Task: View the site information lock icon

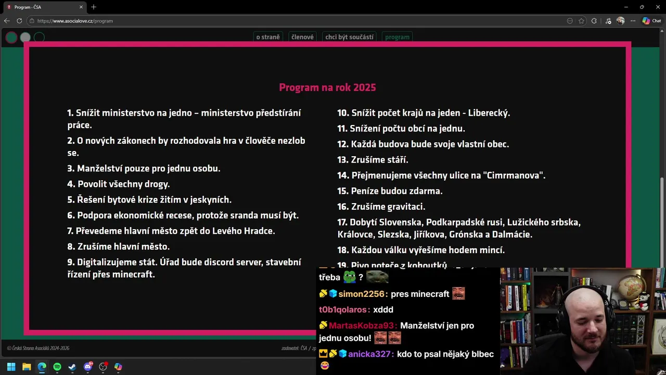Action: coord(32,21)
